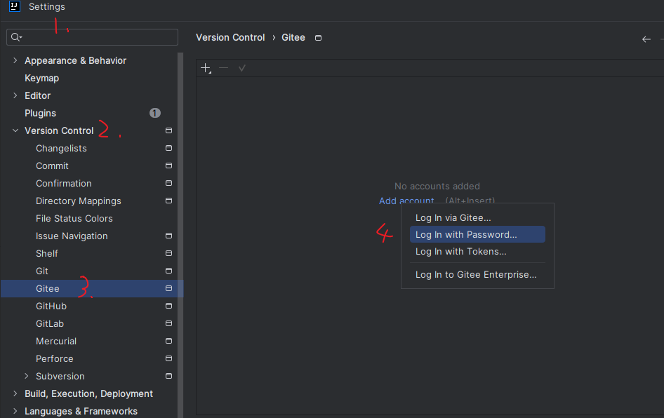Click project settings icon beside GitLab

[168, 323]
